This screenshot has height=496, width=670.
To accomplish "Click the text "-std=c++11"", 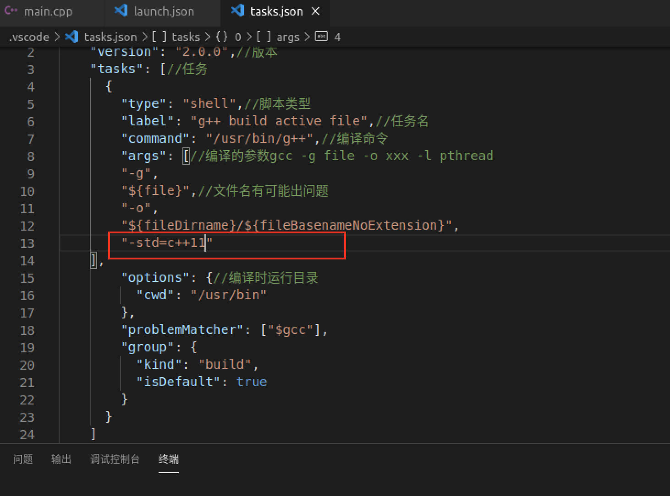I will [167, 243].
